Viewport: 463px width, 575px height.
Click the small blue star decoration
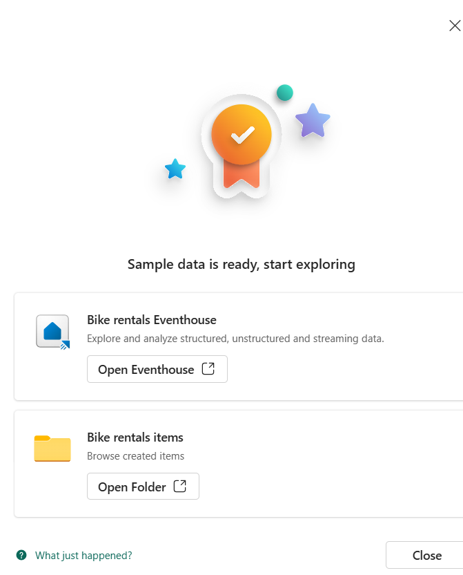point(175,169)
